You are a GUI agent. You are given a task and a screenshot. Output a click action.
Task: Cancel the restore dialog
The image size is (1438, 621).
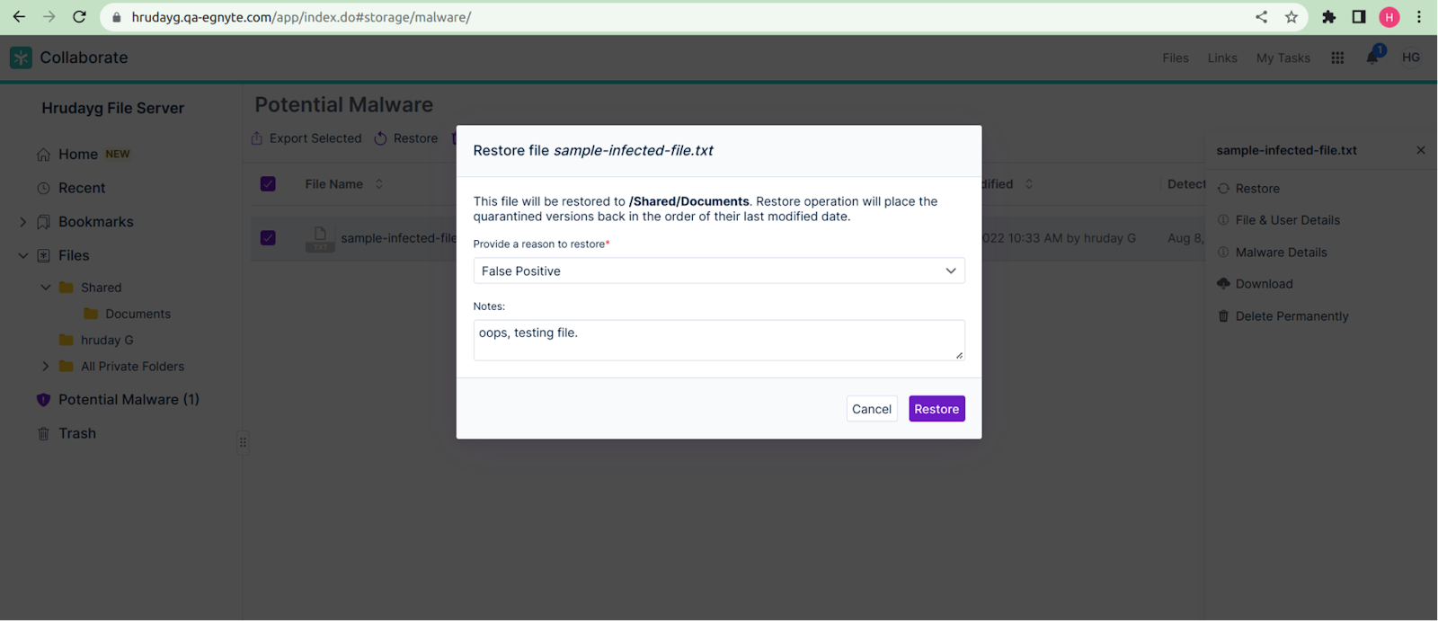871,409
